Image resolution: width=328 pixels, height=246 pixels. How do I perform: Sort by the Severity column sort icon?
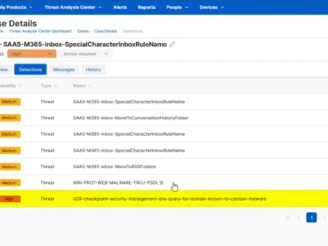coord(19,86)
